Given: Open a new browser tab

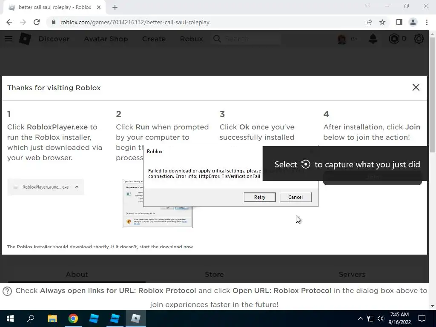Looking at the screenshot, I should (x=115, y=7).
